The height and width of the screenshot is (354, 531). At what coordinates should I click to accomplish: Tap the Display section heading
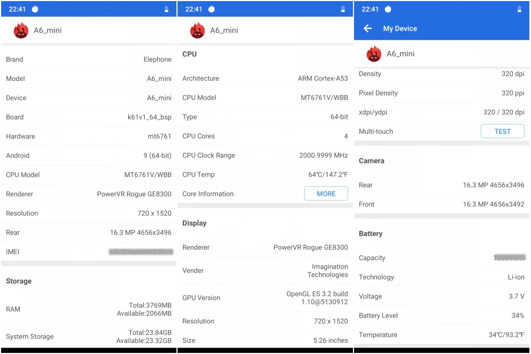(194, 223)
